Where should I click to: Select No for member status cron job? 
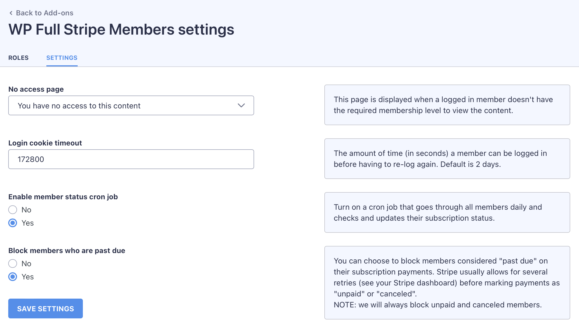point(13,210)
